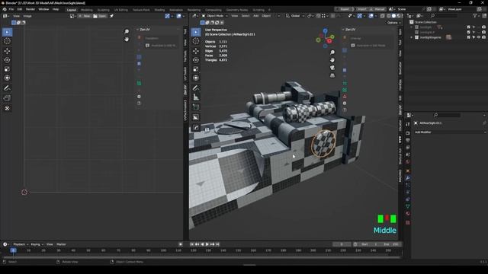The image size is (488, 274).
Task: Open the Edit menu
Action: (x=20, y=9)
